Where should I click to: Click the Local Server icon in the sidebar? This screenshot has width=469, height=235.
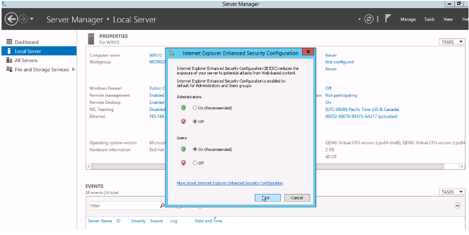9,51
